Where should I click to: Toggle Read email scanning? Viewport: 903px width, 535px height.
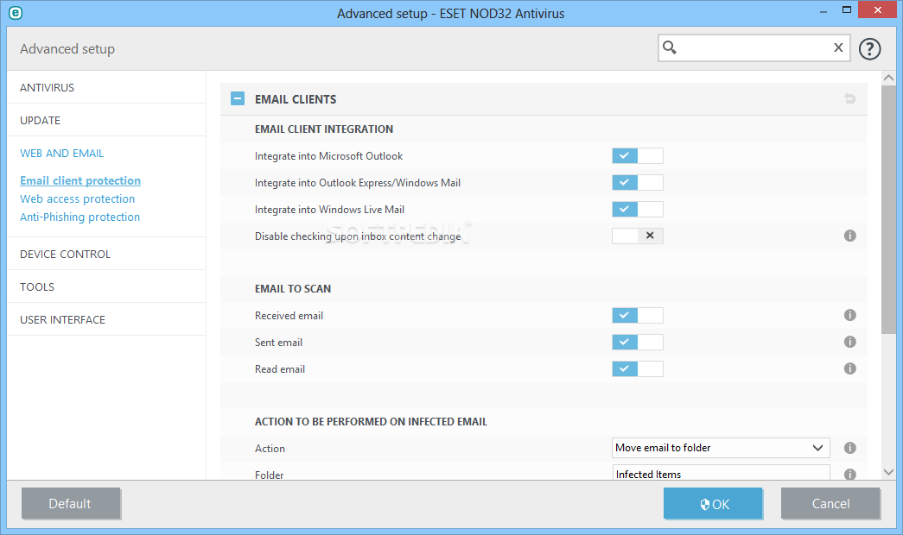coord(638,368)
